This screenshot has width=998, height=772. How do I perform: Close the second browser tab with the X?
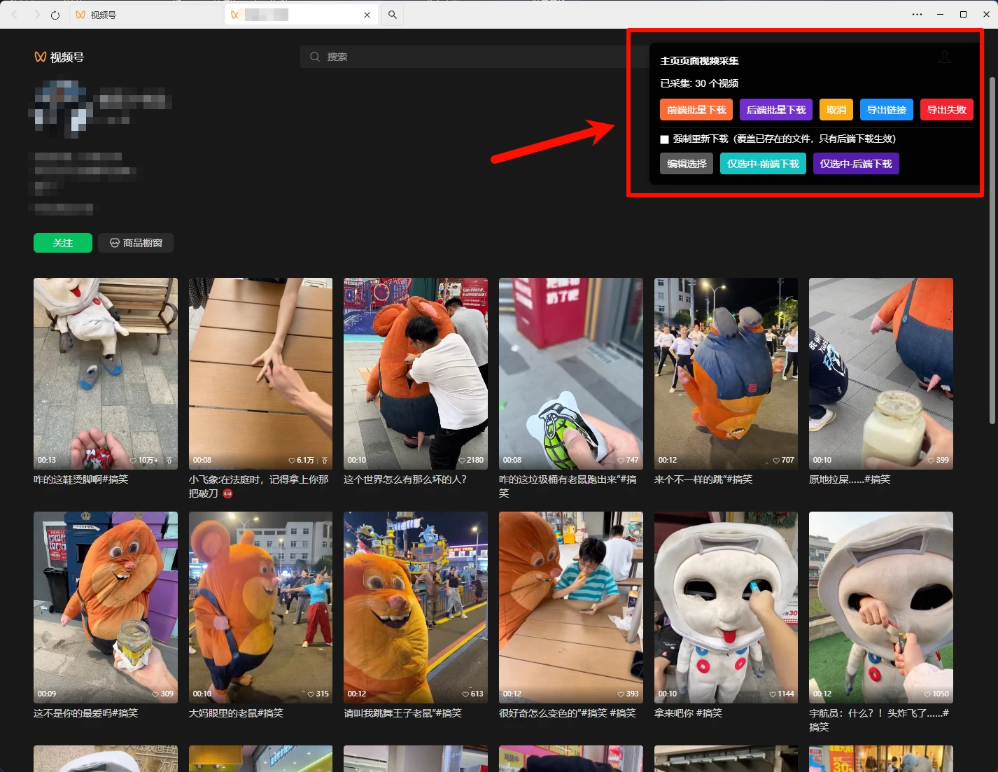click(x=367, y=14)
